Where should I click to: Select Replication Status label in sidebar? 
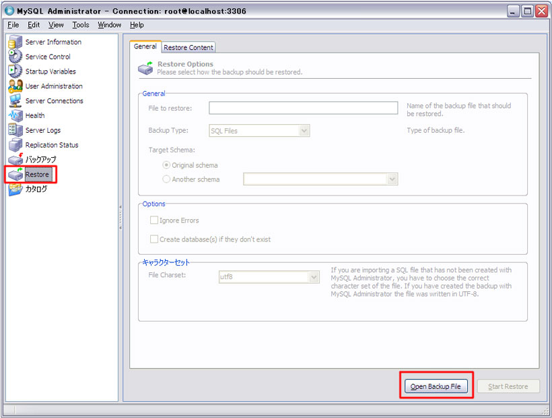(x=52, y=145)
